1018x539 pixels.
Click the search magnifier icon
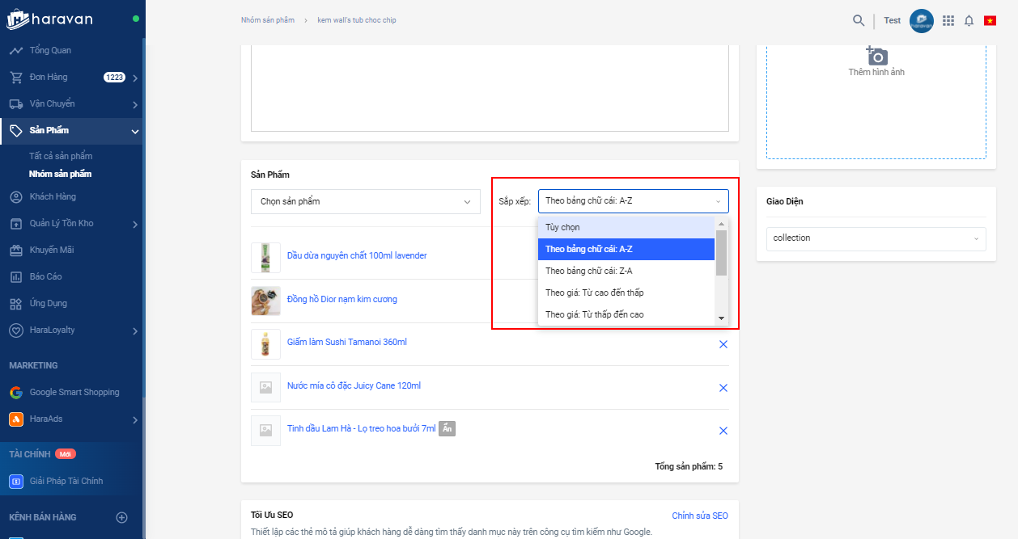point(859,20)
